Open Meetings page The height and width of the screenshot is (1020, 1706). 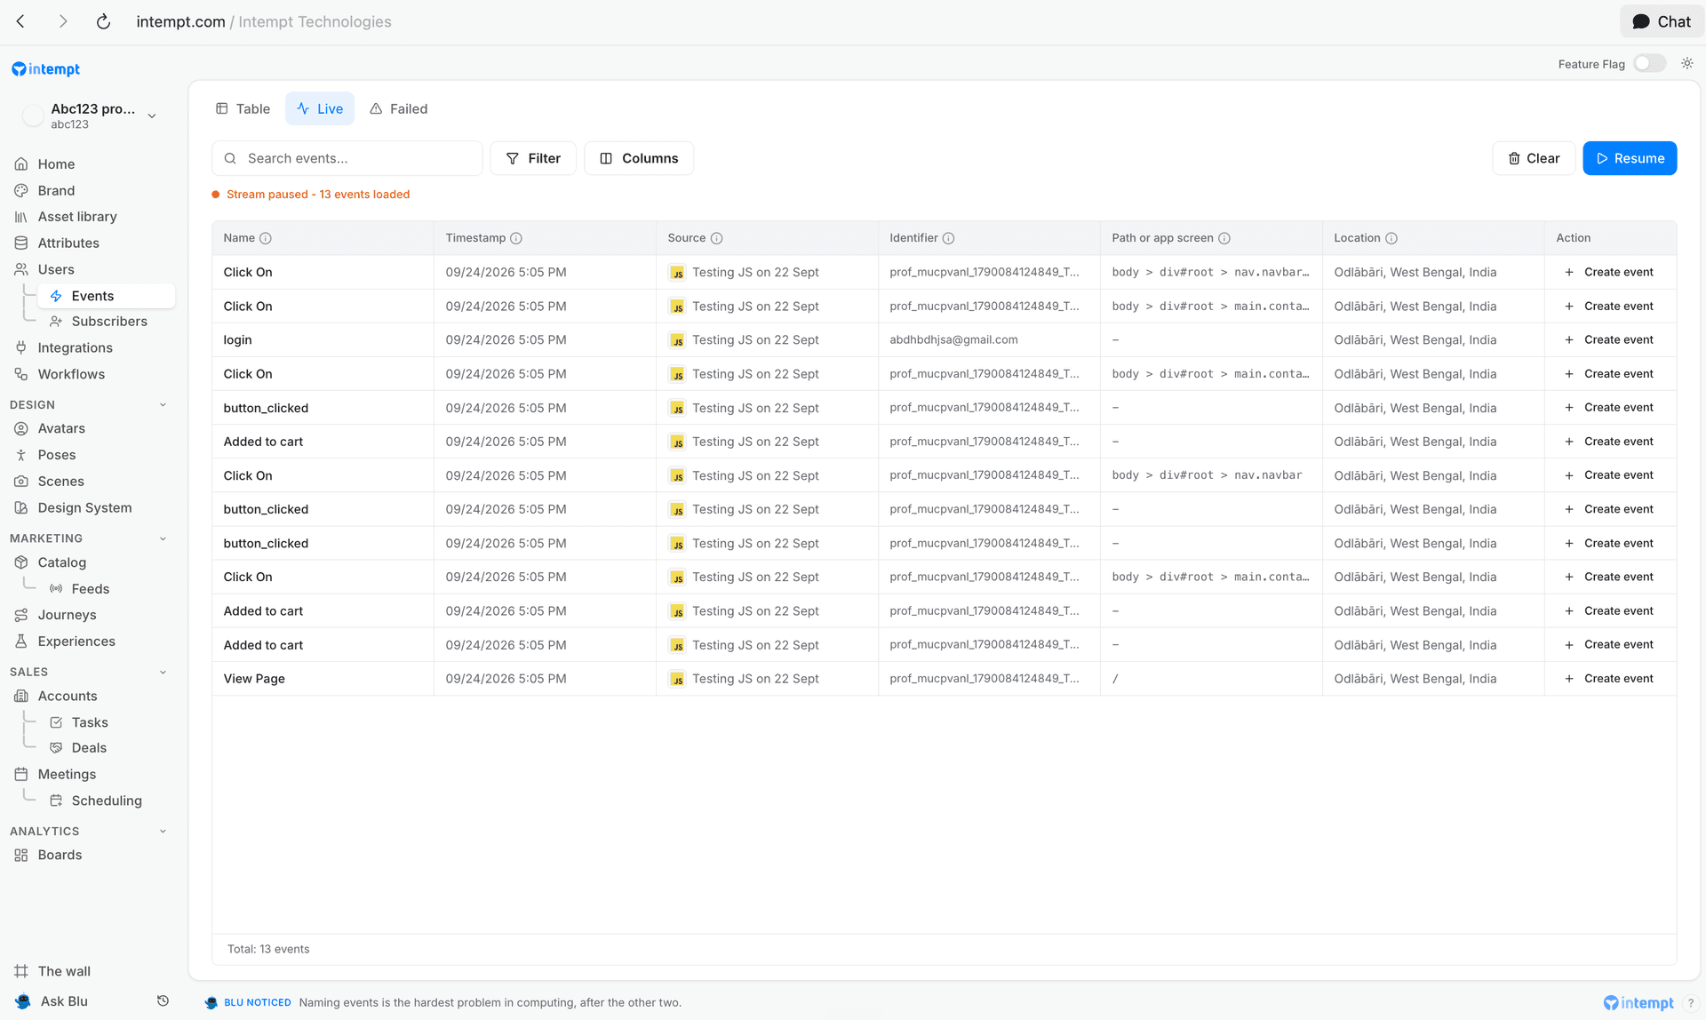66,776
